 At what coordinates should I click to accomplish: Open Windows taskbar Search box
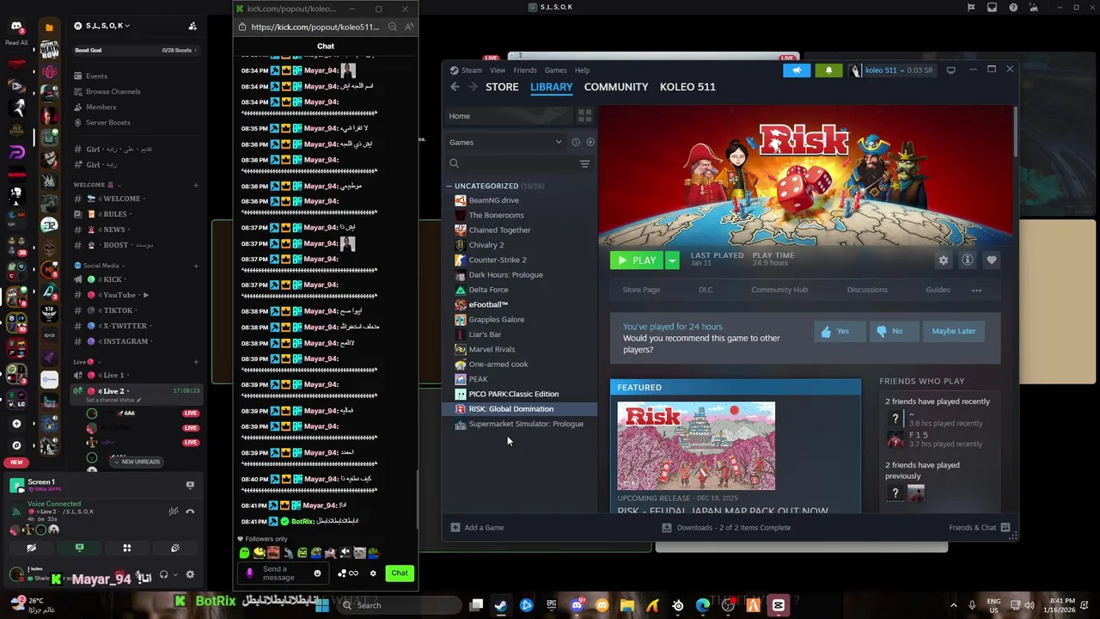point(400,605)
